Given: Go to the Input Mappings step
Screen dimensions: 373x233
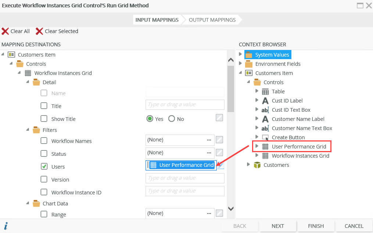Looking at the screenshot, I should click(x=157, y=20).
